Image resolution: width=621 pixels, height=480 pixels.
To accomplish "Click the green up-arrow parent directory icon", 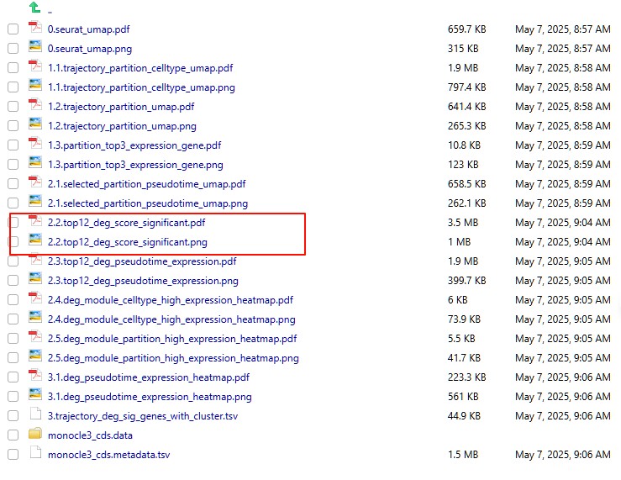I will click(x=34, y=7).
